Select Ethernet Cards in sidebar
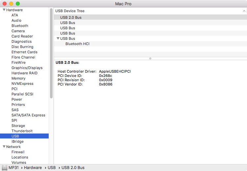Image resolution: width=247 pixels, height=171 pixels. tap(24, 52)
